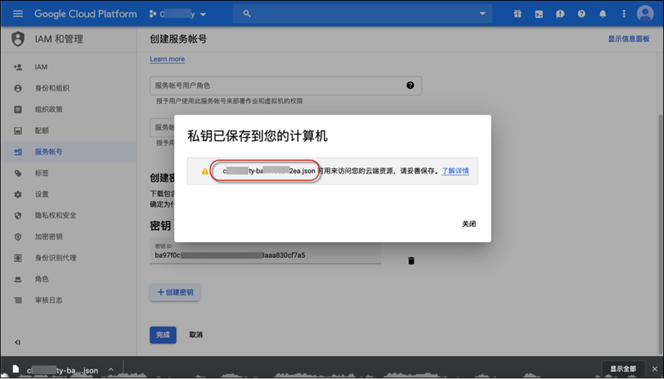Viewport: 664px width, 379px height.
Task: Open 加密密钥 in the sidebar
Action: click(49, 237)
